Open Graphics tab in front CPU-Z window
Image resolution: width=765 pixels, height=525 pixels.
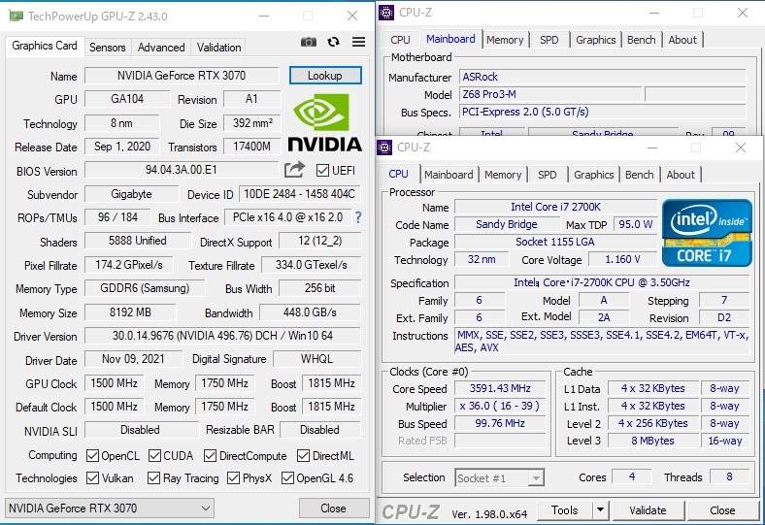[593, 175]
